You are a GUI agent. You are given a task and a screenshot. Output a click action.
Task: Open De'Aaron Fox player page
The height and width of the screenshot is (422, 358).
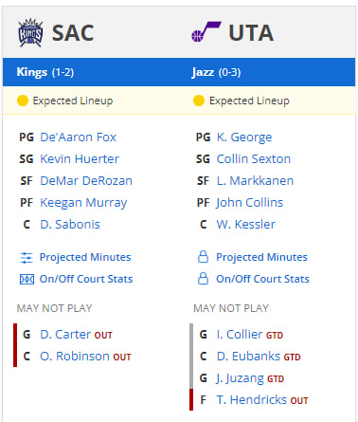click(x=79, y=138)
